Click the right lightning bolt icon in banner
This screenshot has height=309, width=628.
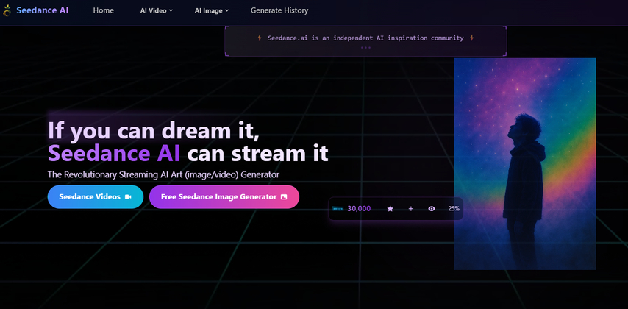coord(472,38)
